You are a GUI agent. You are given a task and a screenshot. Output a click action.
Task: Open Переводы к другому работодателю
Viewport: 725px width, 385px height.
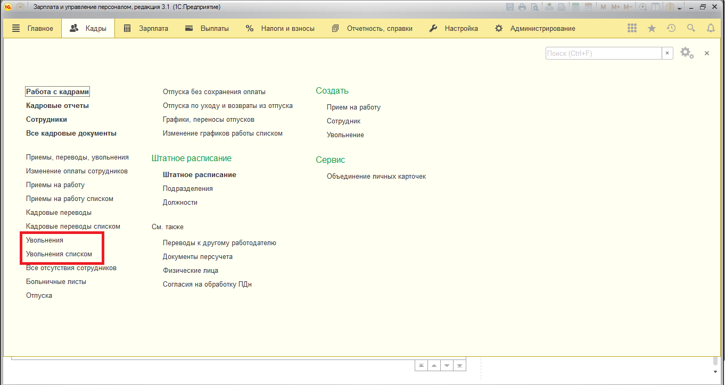point(219,242)
